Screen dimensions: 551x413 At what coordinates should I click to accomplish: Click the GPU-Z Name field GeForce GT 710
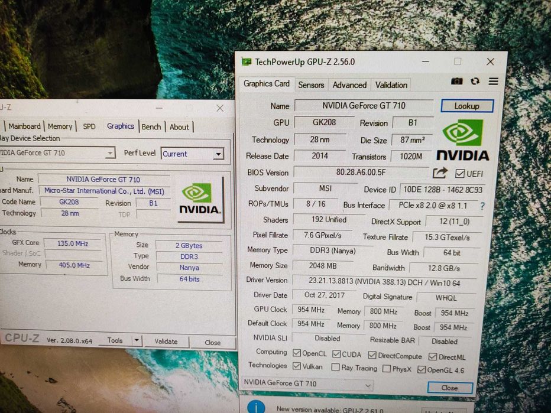coord(364,106)
